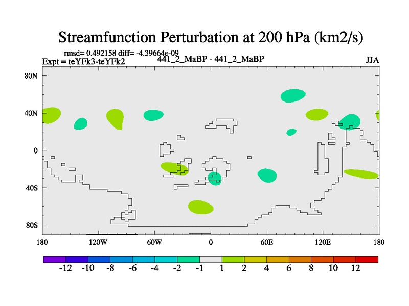Select the gray colorbar swatch between -1 and 1

tap(211, 259)
